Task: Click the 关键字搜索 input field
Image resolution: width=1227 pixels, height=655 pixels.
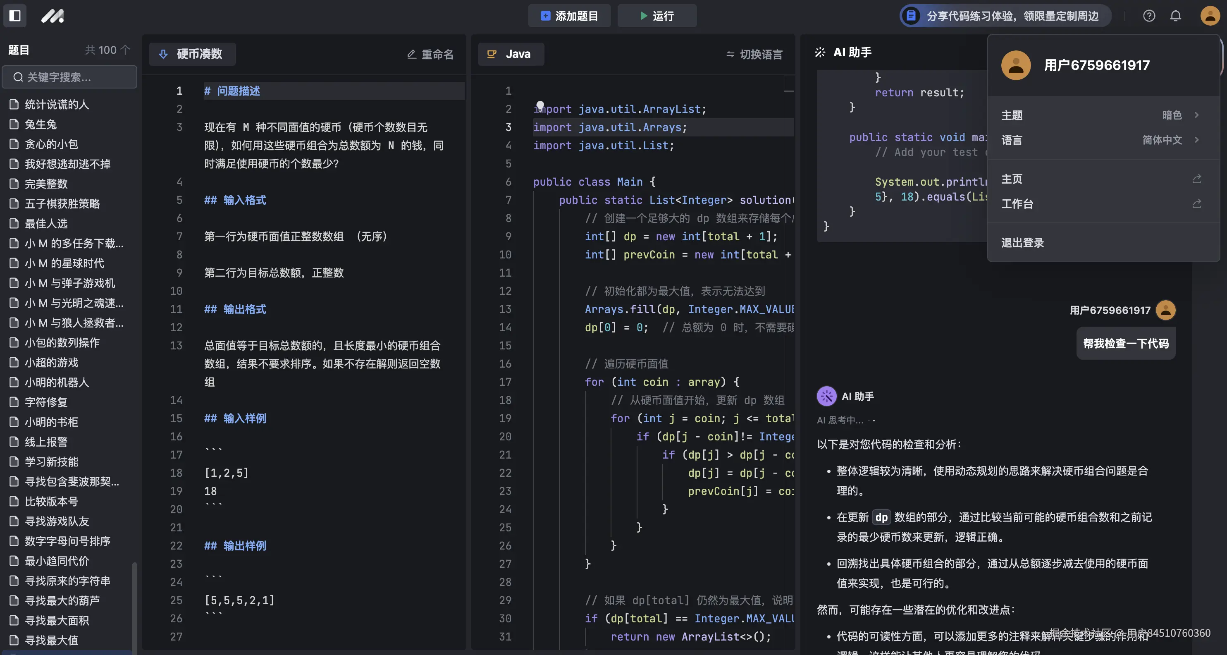Action: pyautogui.click(x=69, y=77)
